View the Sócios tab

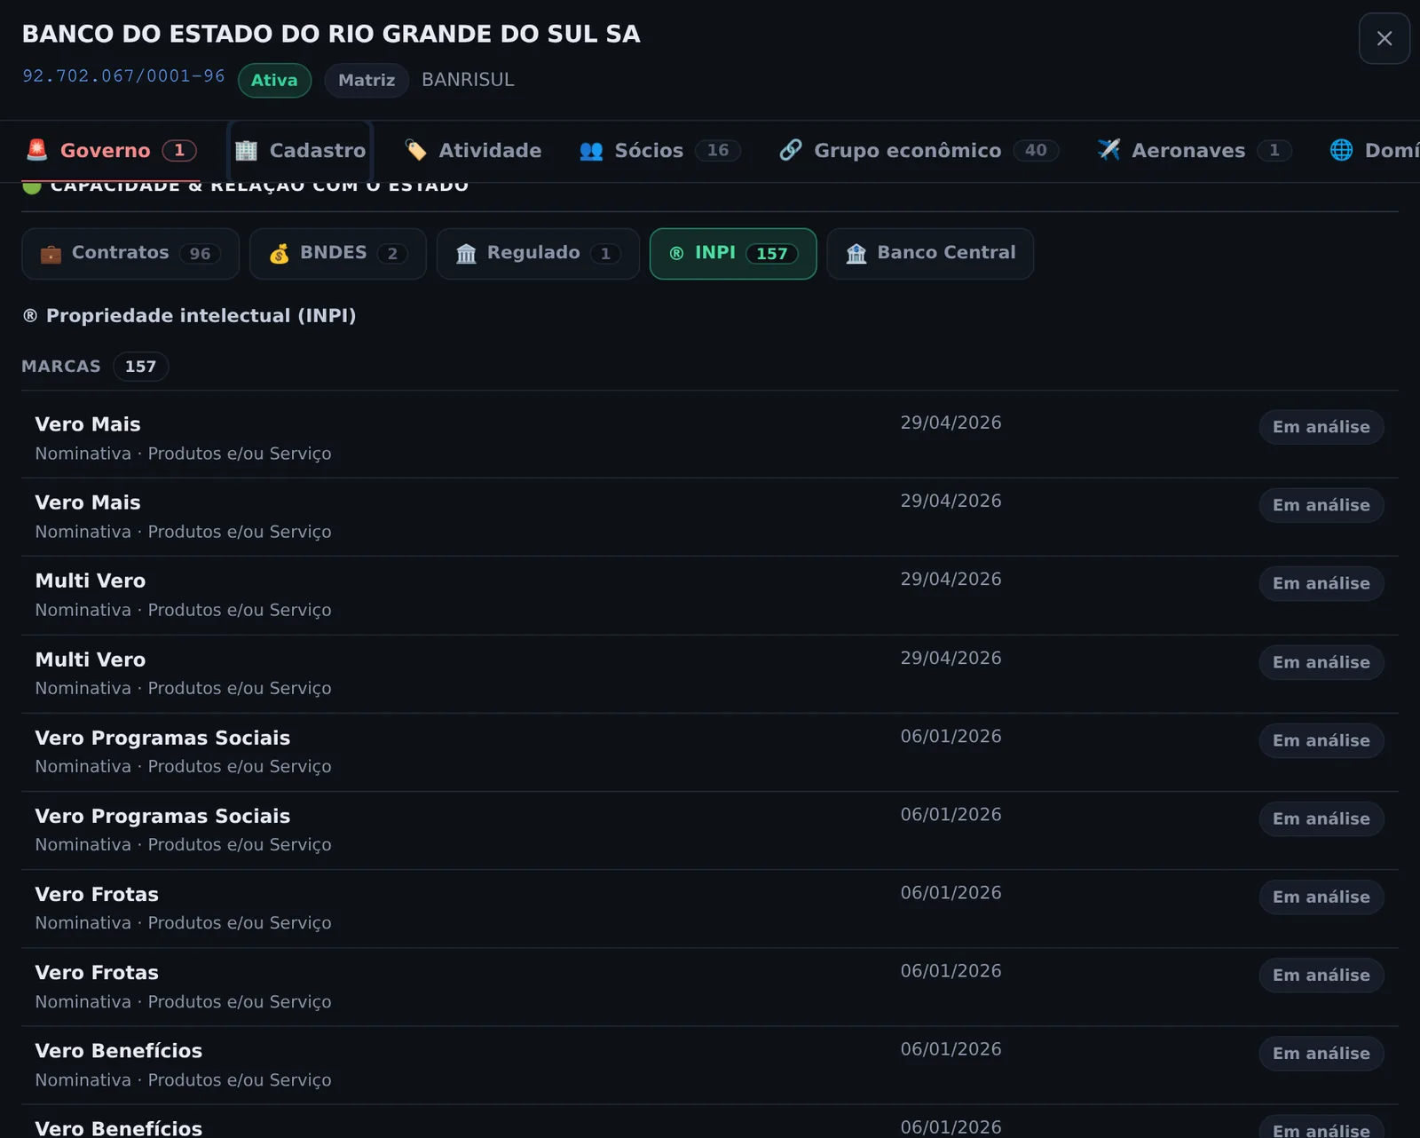(659, 151)
